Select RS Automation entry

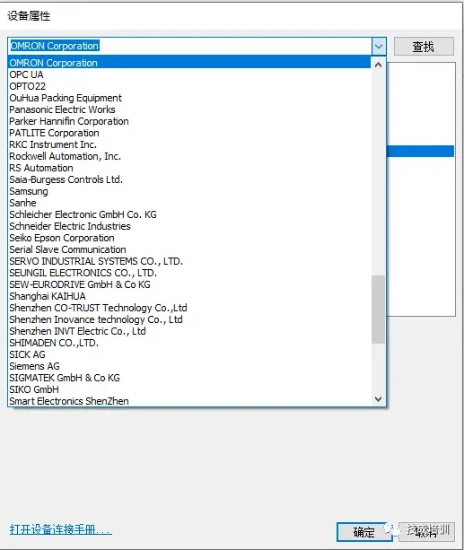click(189, 168)
